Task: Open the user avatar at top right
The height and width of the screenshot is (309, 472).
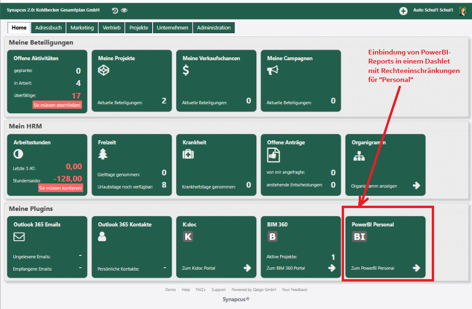Action: (x=463, y=11)
